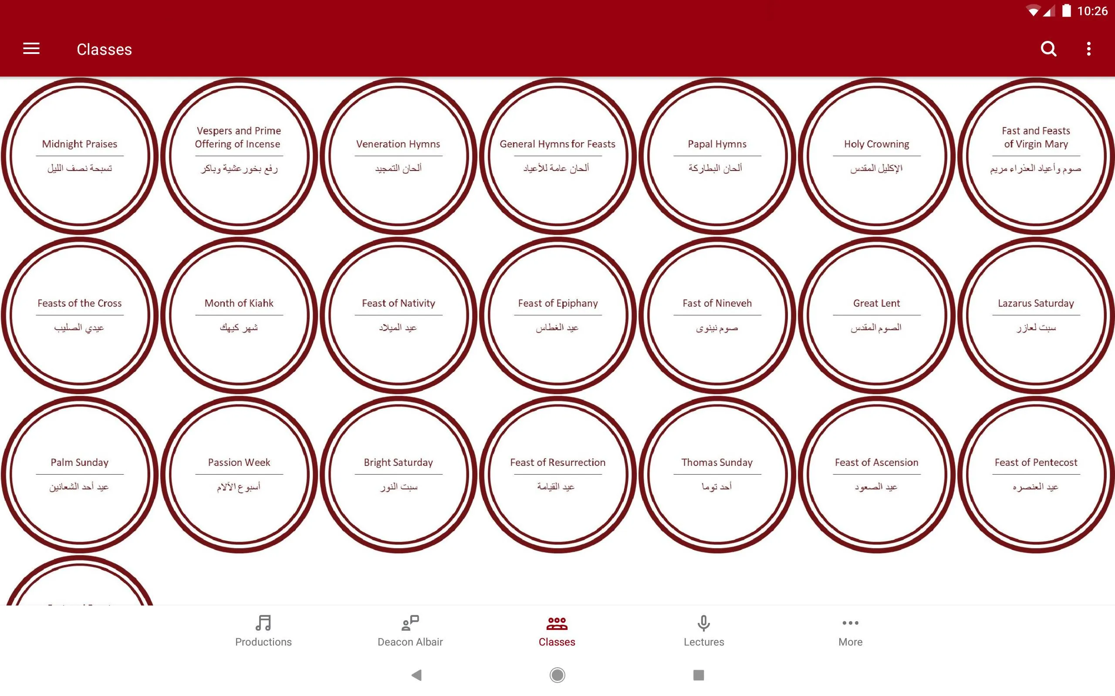The image size is (1115, 696).
Task: Tap the hamburger menu icon
Action: (30, 48)
